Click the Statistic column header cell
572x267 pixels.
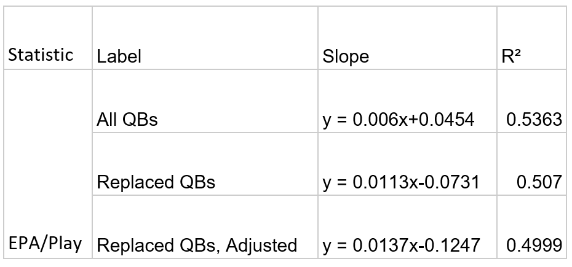point(40,55)
